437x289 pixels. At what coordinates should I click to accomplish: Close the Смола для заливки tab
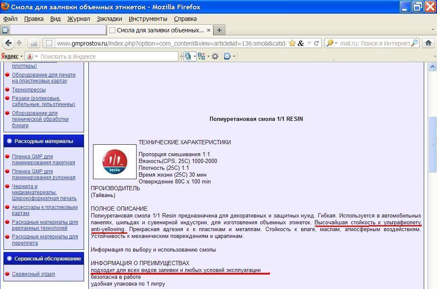(x=208, y=30)
